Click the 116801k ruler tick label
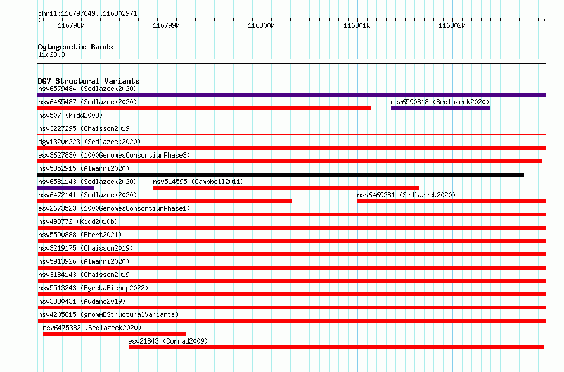 [x=357, y=25]
